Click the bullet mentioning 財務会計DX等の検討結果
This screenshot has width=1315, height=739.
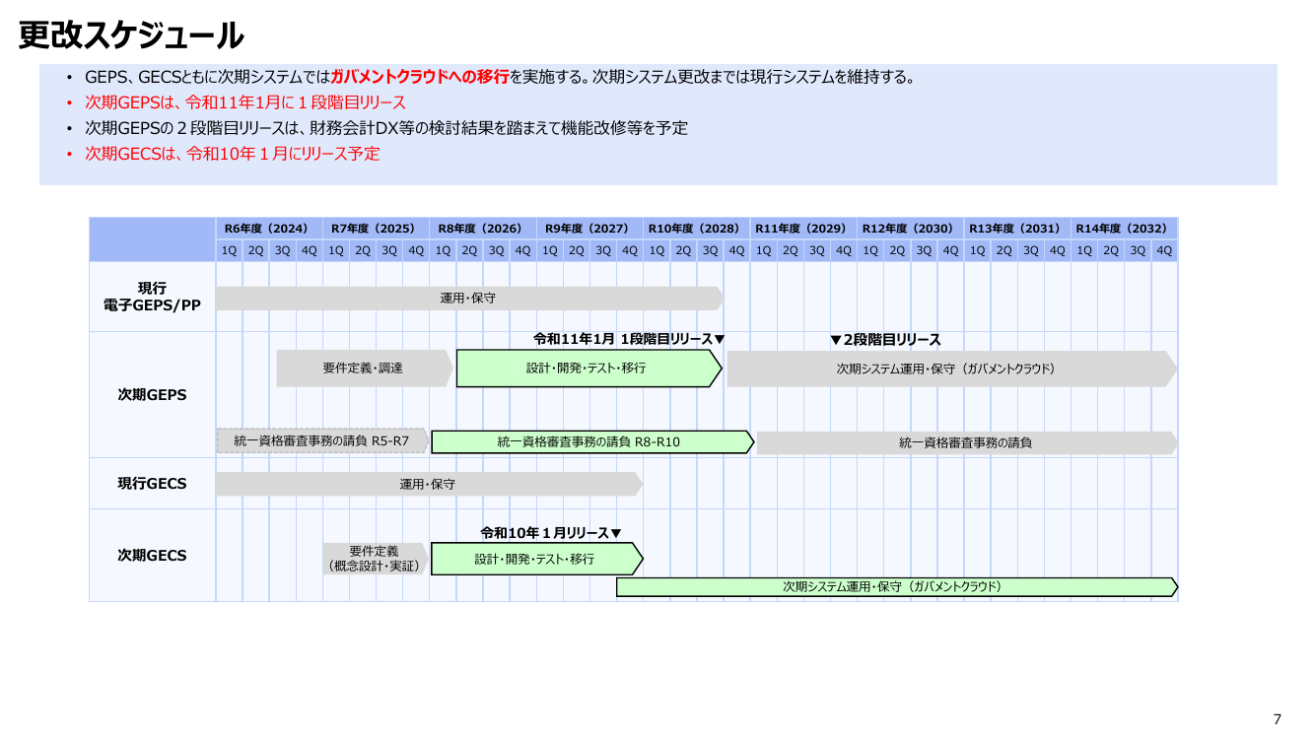(x=386, y=128)
